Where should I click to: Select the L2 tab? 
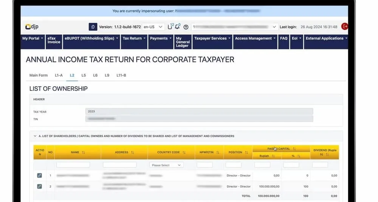click(x=72, y=75)
